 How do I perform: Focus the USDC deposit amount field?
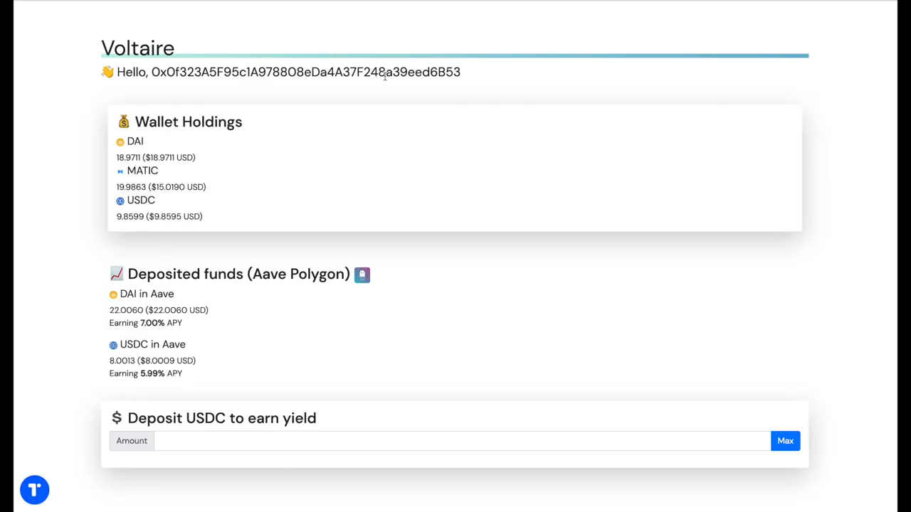(462, 441)
